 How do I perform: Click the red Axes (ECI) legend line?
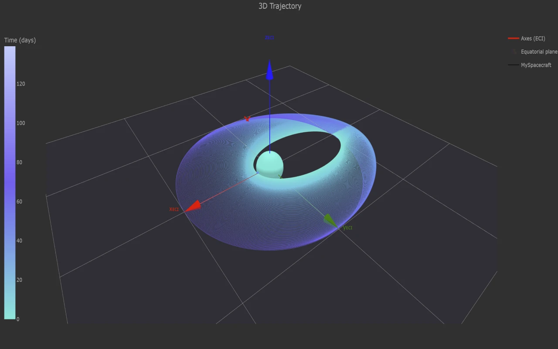coord(514,38)
